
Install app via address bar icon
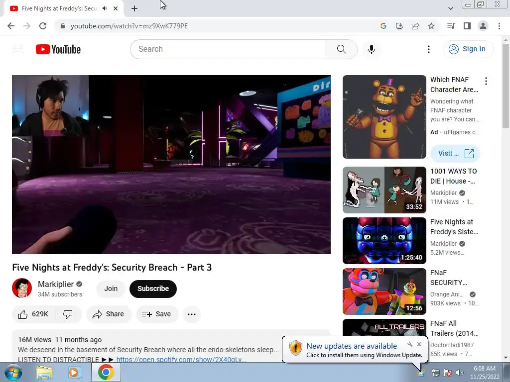point(399,26)
